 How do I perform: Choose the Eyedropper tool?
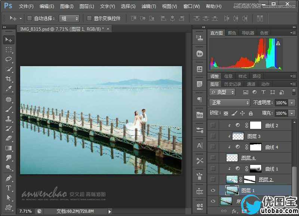(x=9, y=89)
